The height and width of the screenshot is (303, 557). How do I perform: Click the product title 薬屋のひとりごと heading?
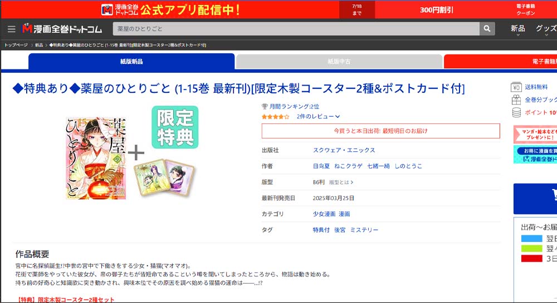click(238, 88)
